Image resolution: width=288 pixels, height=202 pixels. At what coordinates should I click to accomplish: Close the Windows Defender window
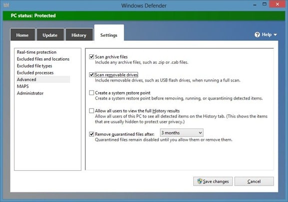[x=278, y=4]
